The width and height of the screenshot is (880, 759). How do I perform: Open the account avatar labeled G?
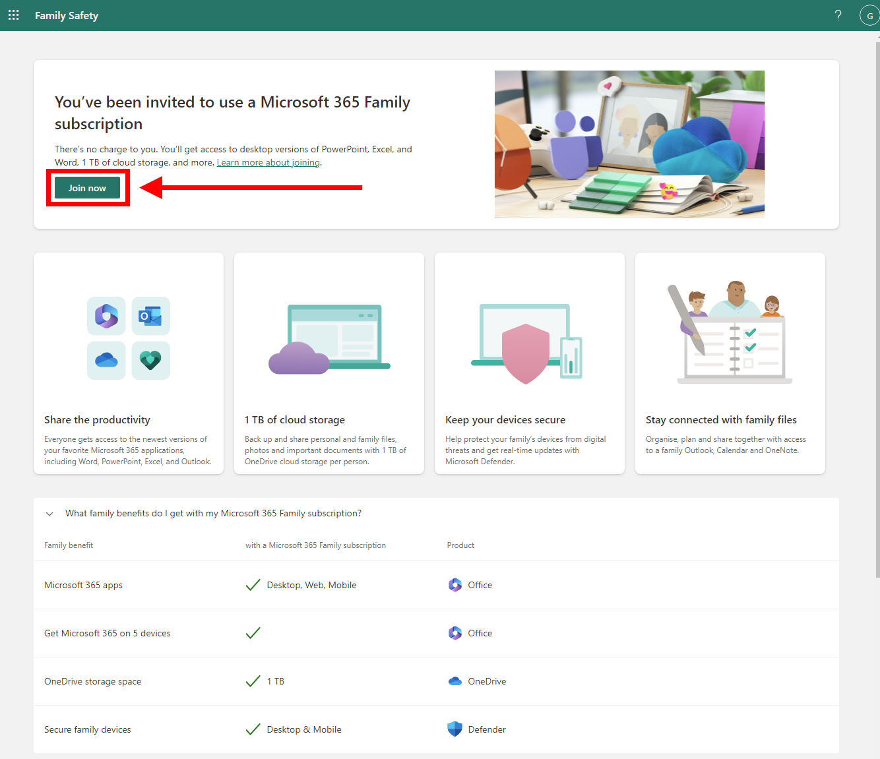(869, 15)
